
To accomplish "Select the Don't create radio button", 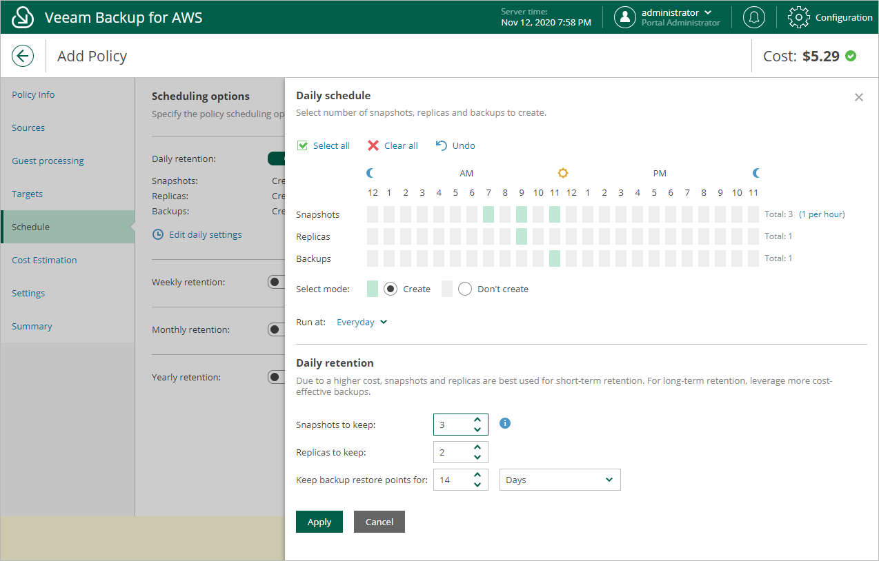I will [465, 289].
